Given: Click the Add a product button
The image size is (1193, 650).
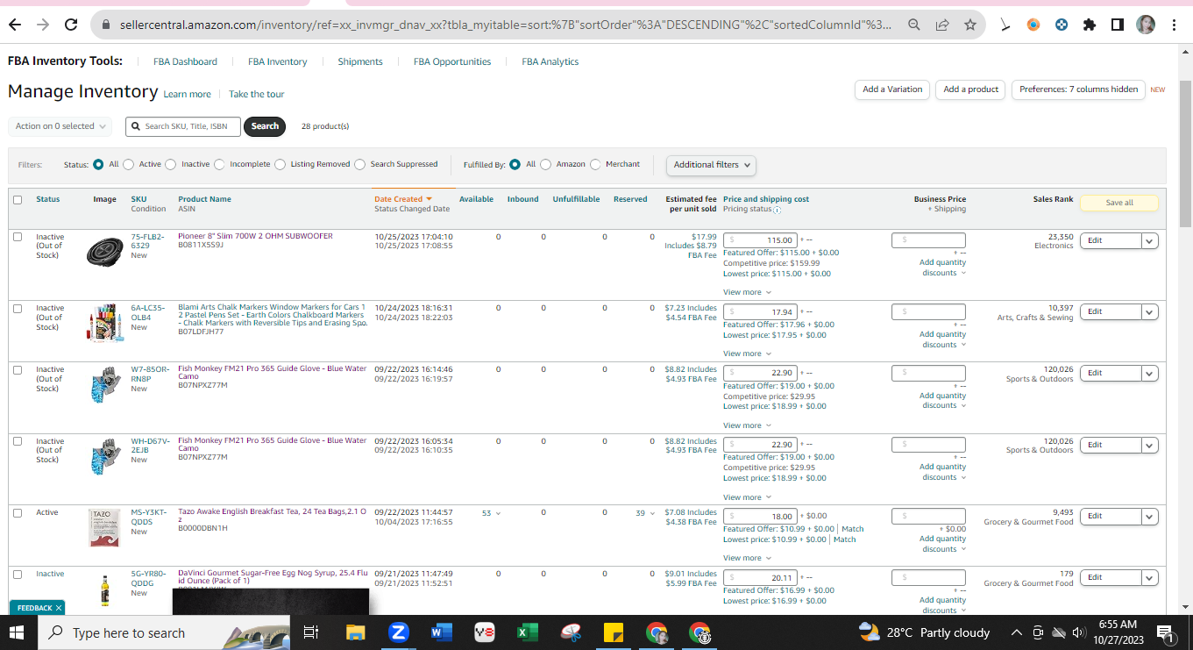Looking at the screenshot, I should 971,89.
